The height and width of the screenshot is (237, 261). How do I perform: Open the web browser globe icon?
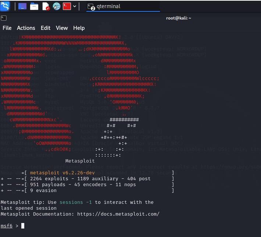[x=57, y=7]
